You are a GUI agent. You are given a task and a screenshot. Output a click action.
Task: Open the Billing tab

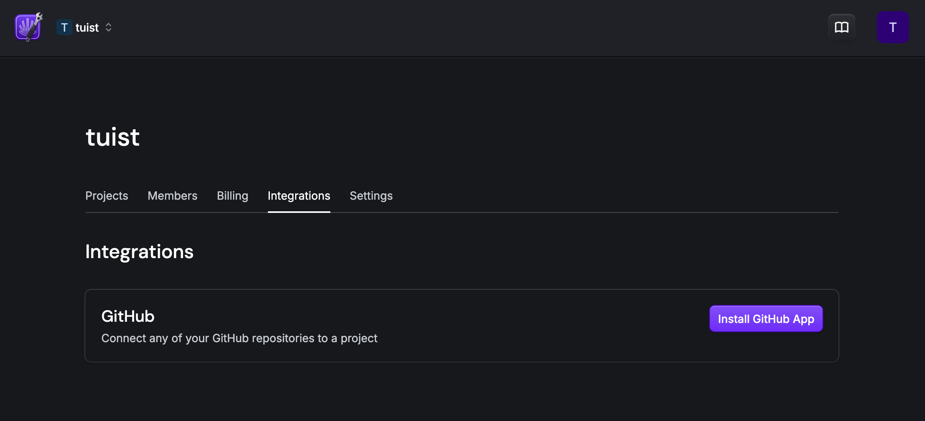point(232,196)
